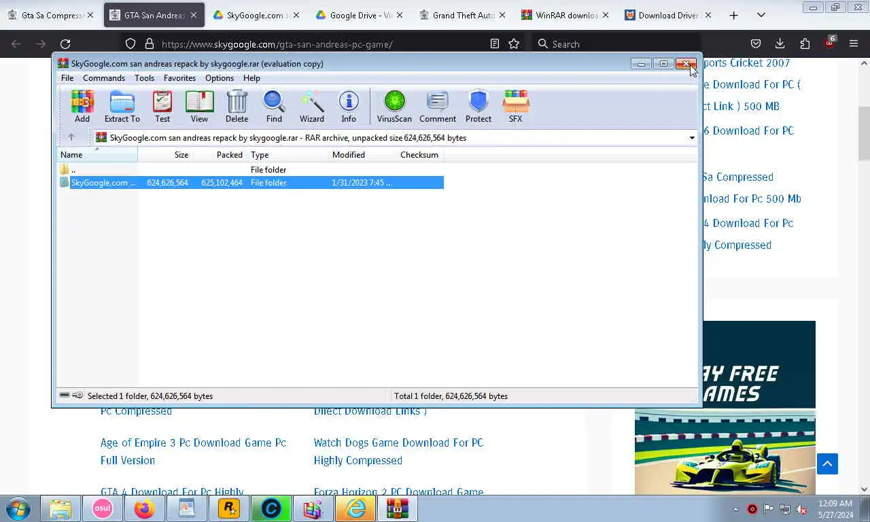Open the uBlock Origin extension icon
The width and height of the screenshot is (870, 522).
coord(829,43)
